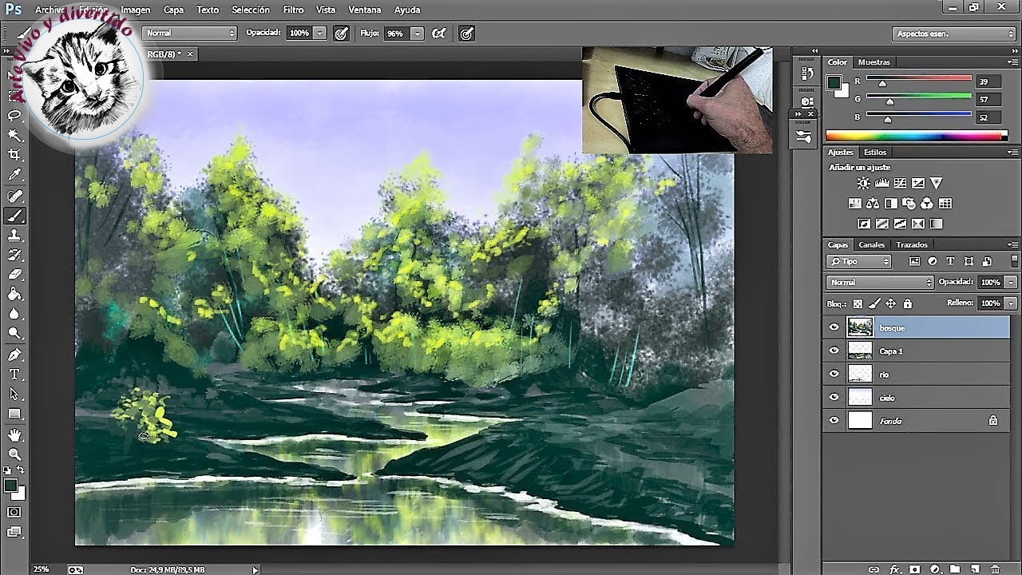The width and height of the screenshot is (1022, 575).
Task: Open the layer blend mode dropdown
Action: (x=880, y=282)
